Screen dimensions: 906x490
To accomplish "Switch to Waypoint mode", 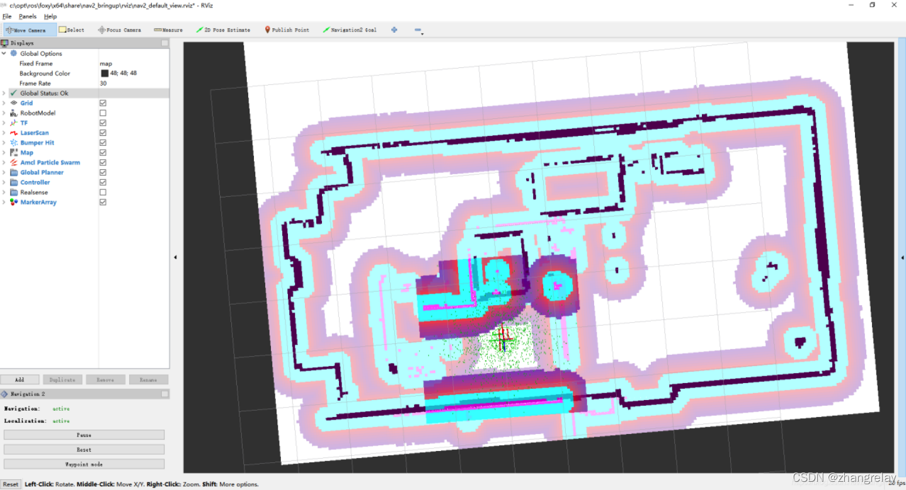I will coord(84,464).
